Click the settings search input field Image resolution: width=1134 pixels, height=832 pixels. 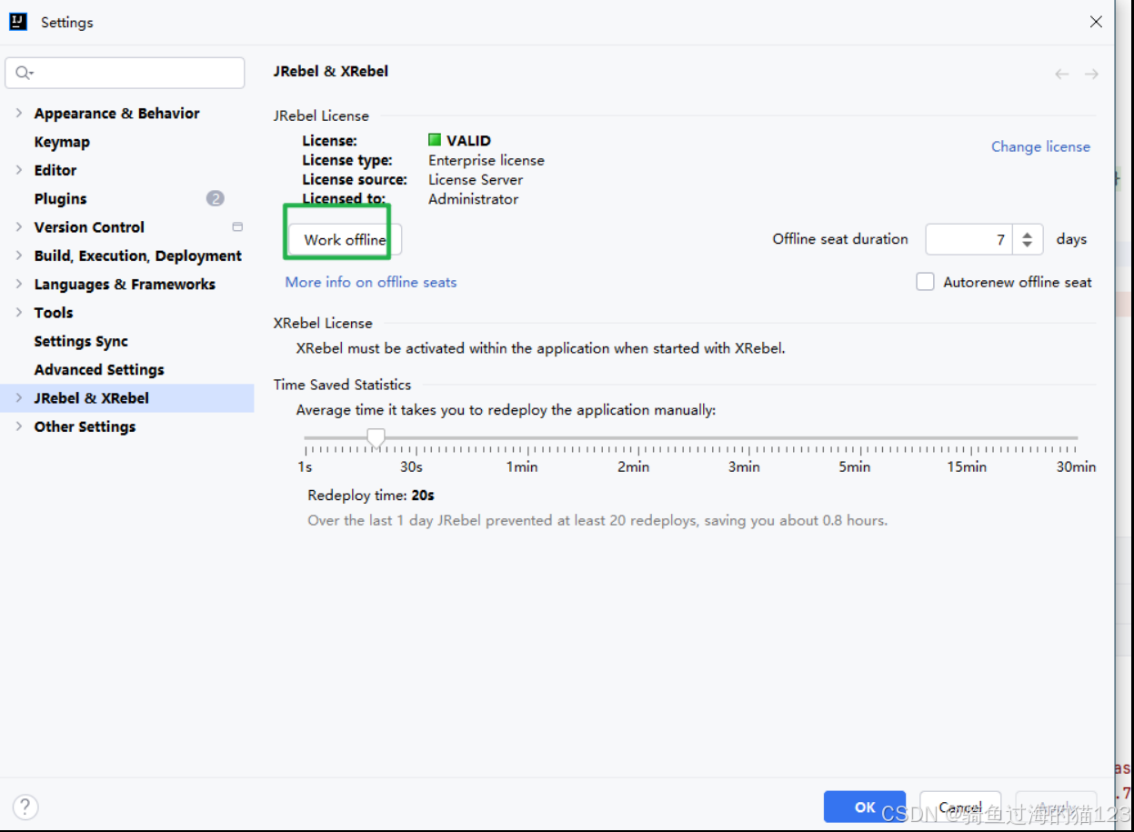(125, 74)
